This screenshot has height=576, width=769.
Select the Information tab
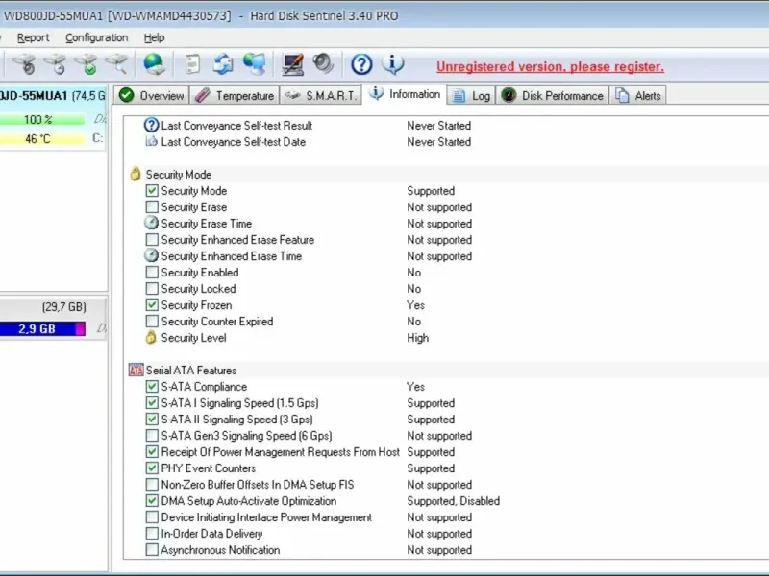point(405,94)
